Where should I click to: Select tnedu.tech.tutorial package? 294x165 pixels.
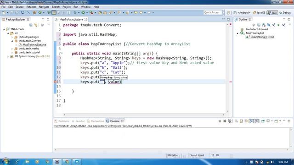(x=29, y=52)
